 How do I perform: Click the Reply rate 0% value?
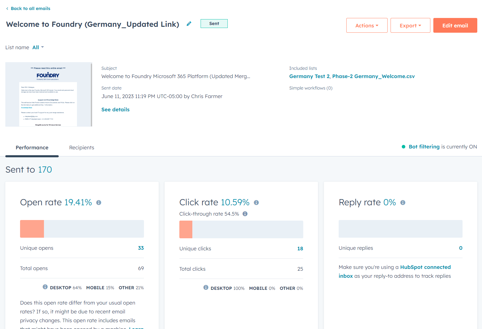(390, 202)
